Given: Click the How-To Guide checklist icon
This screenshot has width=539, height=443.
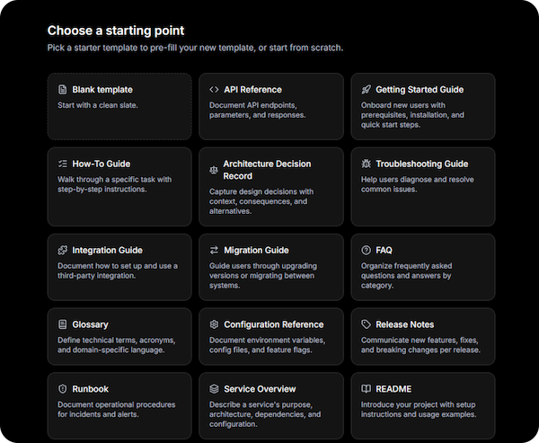Looking at the screenshot, I should point(63,164).
